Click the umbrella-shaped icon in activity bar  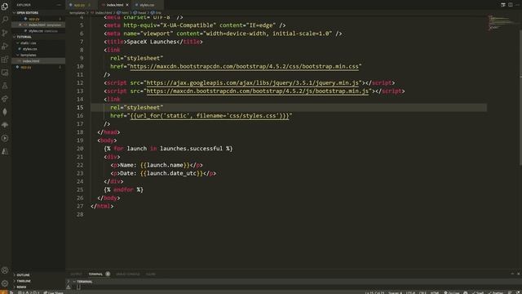click(5, 125)
